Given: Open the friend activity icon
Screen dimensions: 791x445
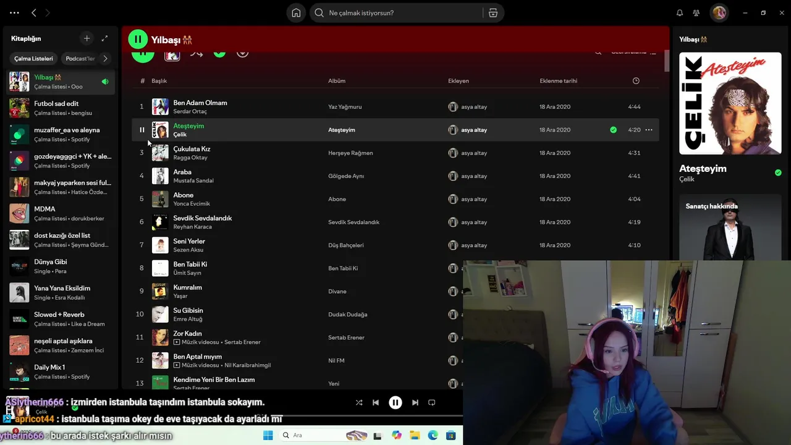Looking at the screenshot, I should [696, 13].
